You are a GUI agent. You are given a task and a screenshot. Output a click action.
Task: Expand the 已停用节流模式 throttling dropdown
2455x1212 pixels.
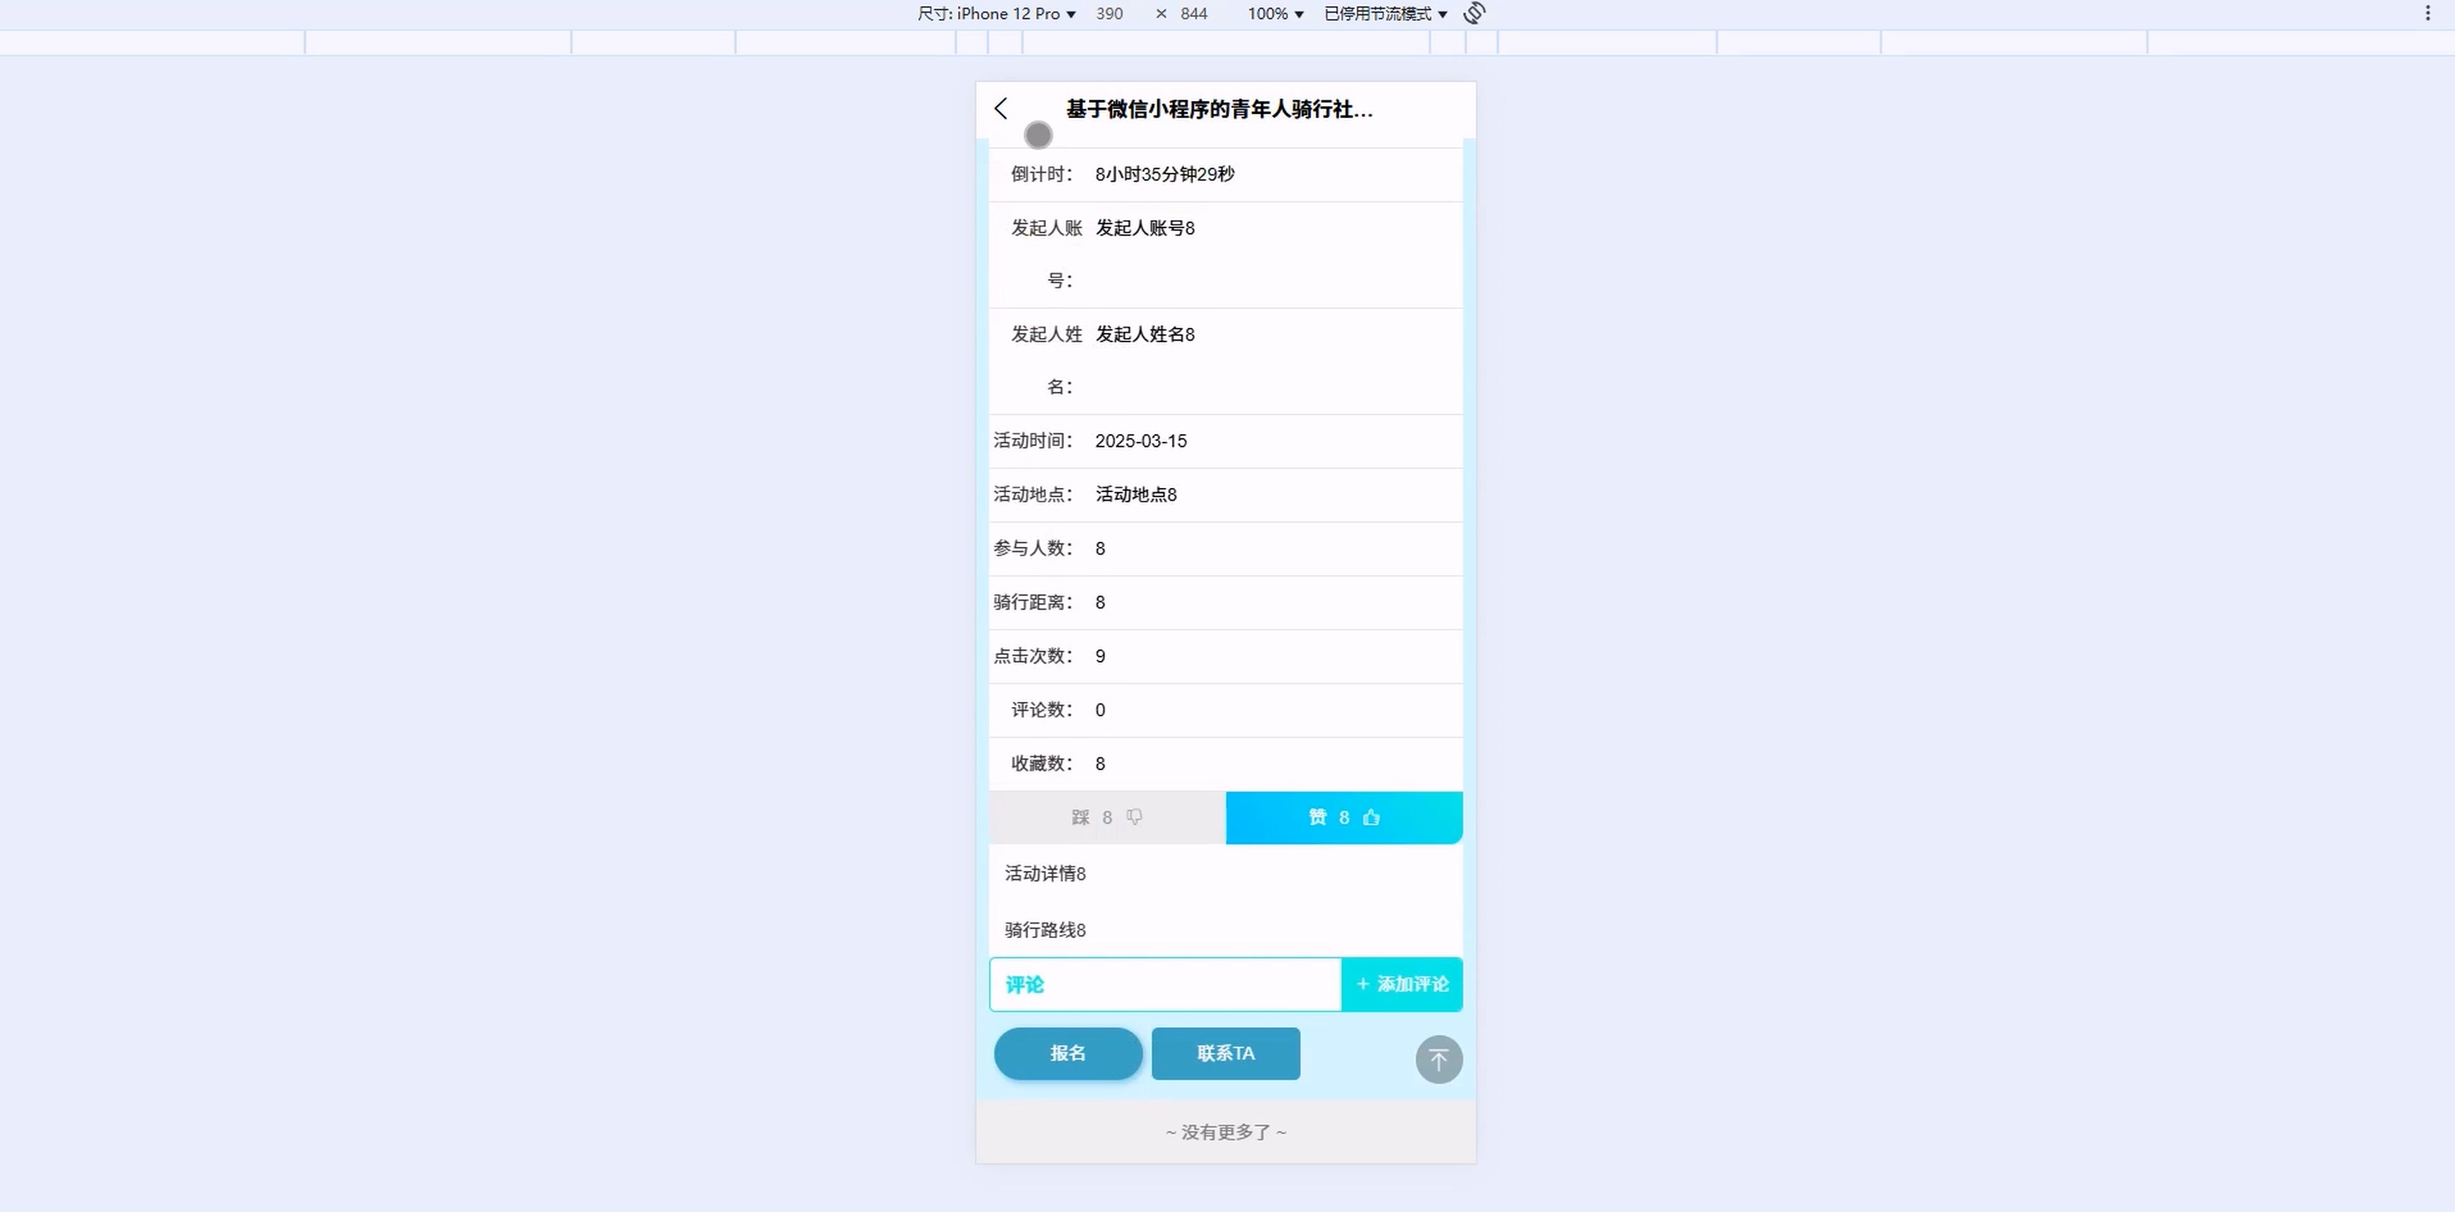[x=1385, y=14]
